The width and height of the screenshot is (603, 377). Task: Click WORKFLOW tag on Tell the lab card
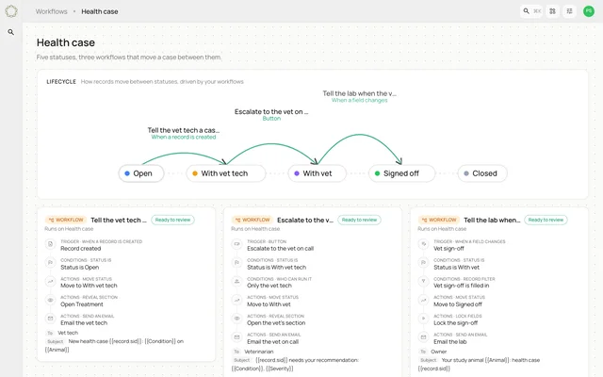click(439, 220)
